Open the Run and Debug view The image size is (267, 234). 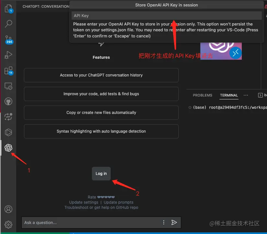(8, 55)
